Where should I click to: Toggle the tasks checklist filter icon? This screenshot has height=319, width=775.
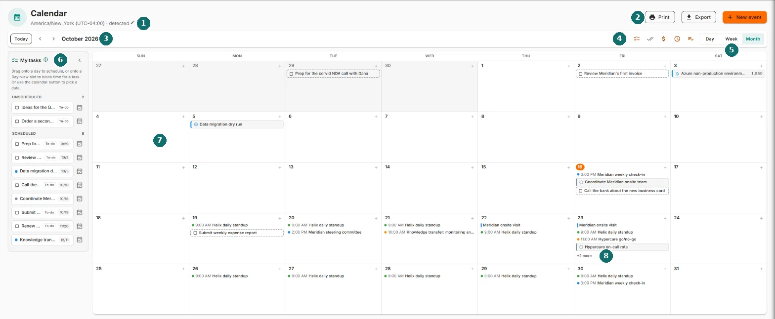click(x=637, y=39)
